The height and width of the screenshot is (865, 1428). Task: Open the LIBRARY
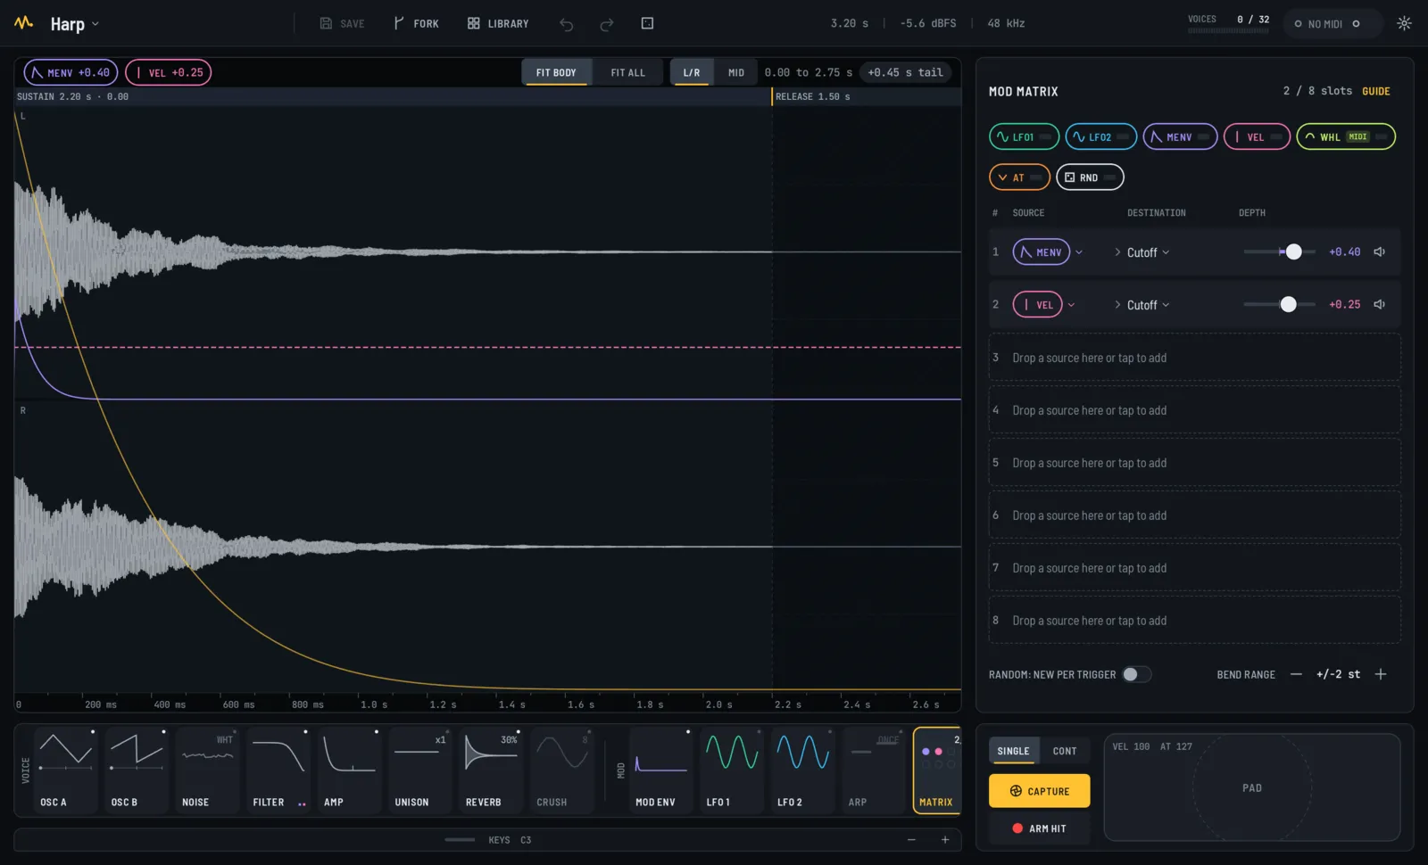(498, 24)
